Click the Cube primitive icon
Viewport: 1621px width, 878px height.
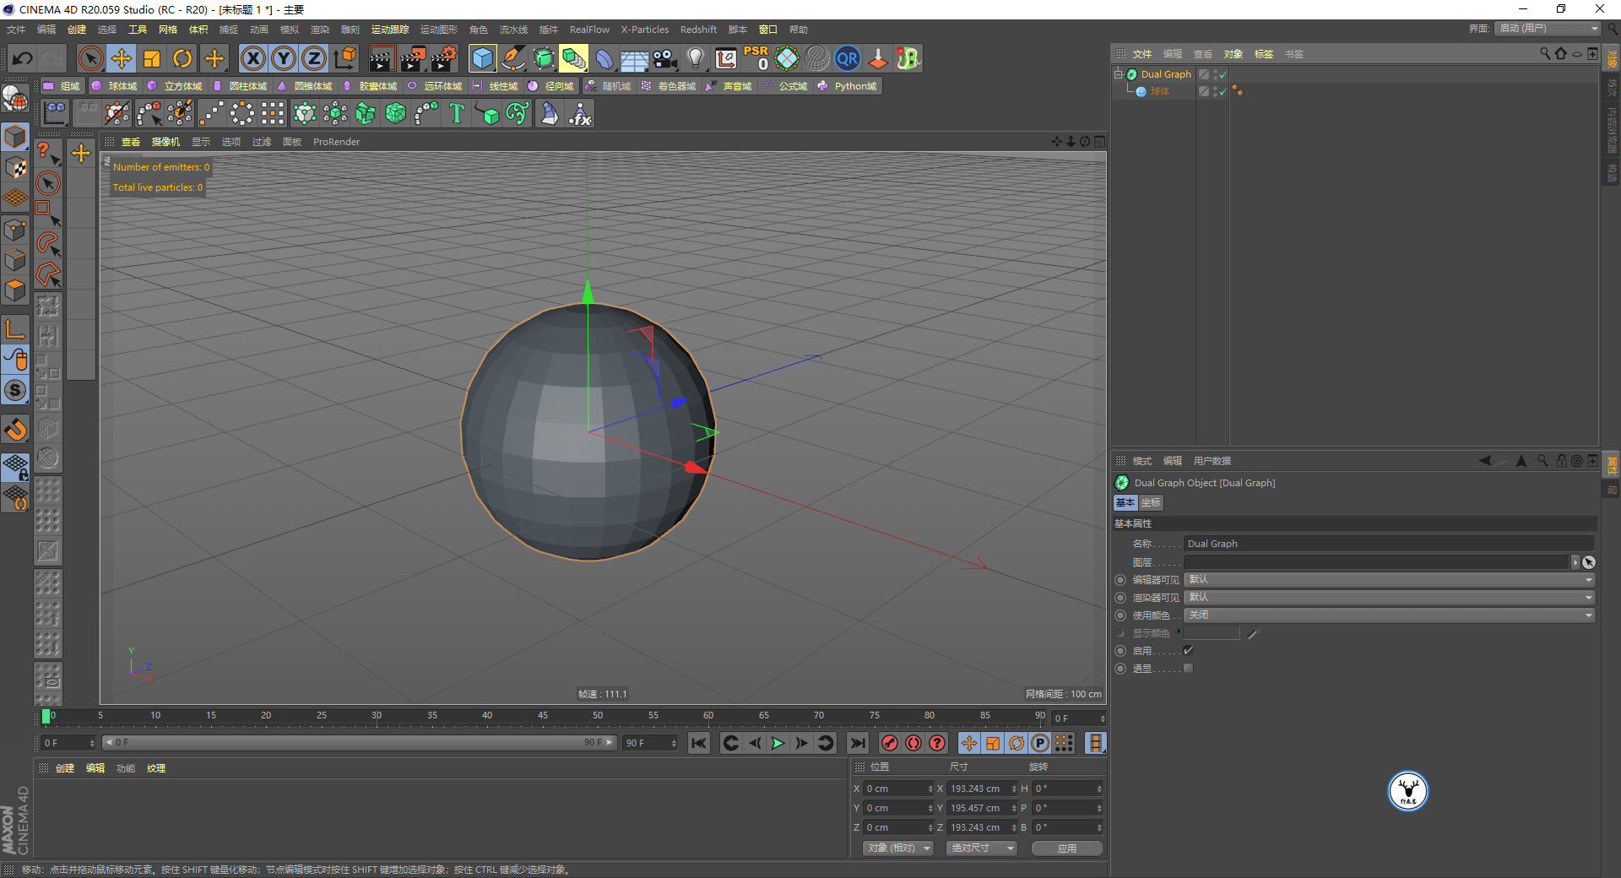click(482, 58)
